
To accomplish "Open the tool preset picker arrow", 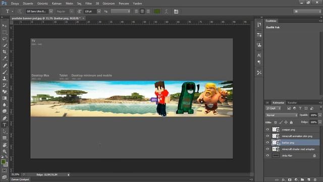I will click(13, 11).
